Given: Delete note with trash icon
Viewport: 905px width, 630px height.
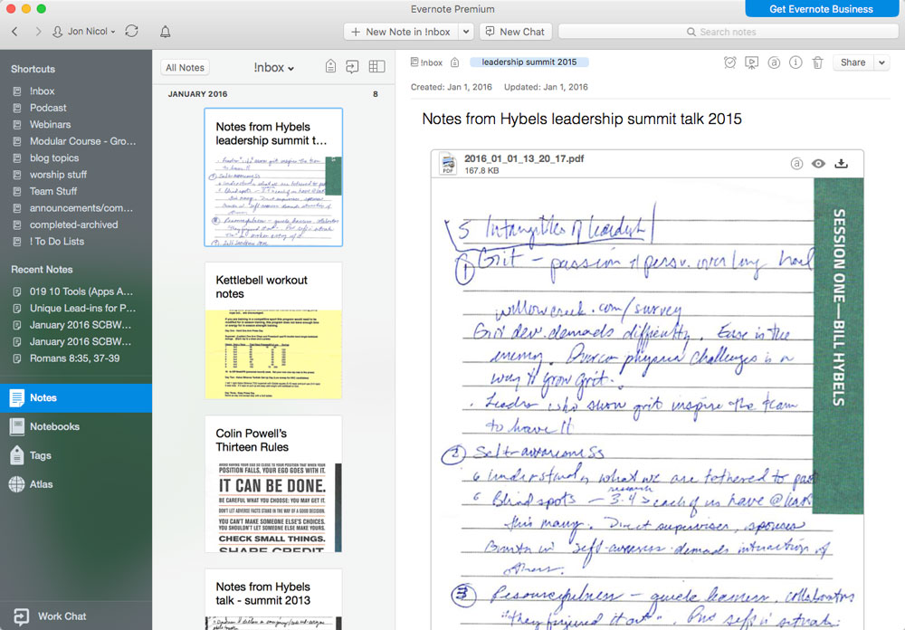Looking at the screenshot, I should [x=817, y=62].
